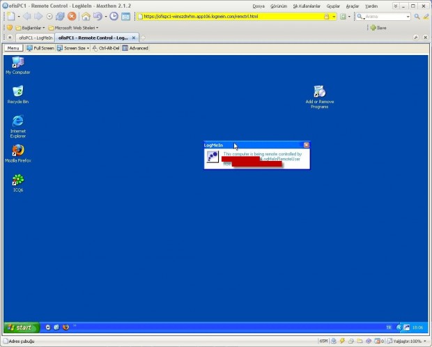The image size is (432, 347).
Task: Close all tabs with tab bar X
Action: (426, 38)
